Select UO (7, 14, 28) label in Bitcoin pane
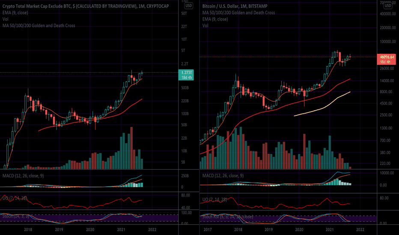Viewport: 399px width, 235px height. click(214, 200)
